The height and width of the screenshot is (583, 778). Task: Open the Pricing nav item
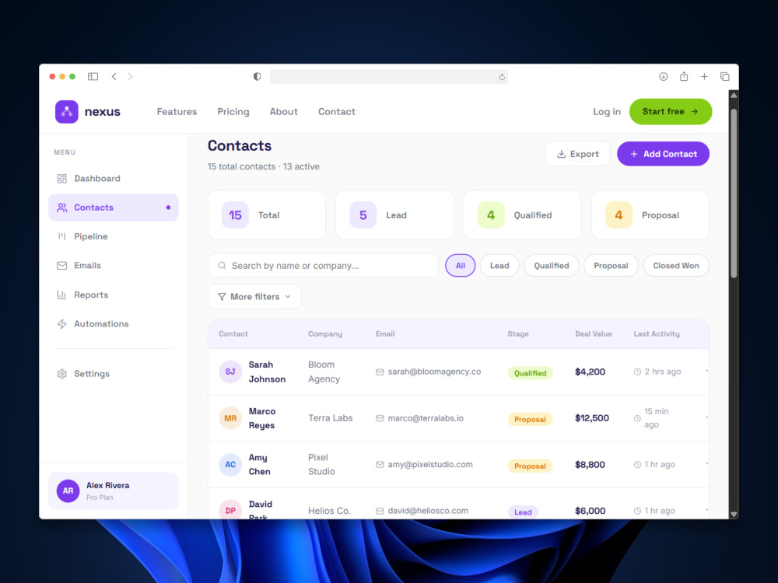point(233,111)
